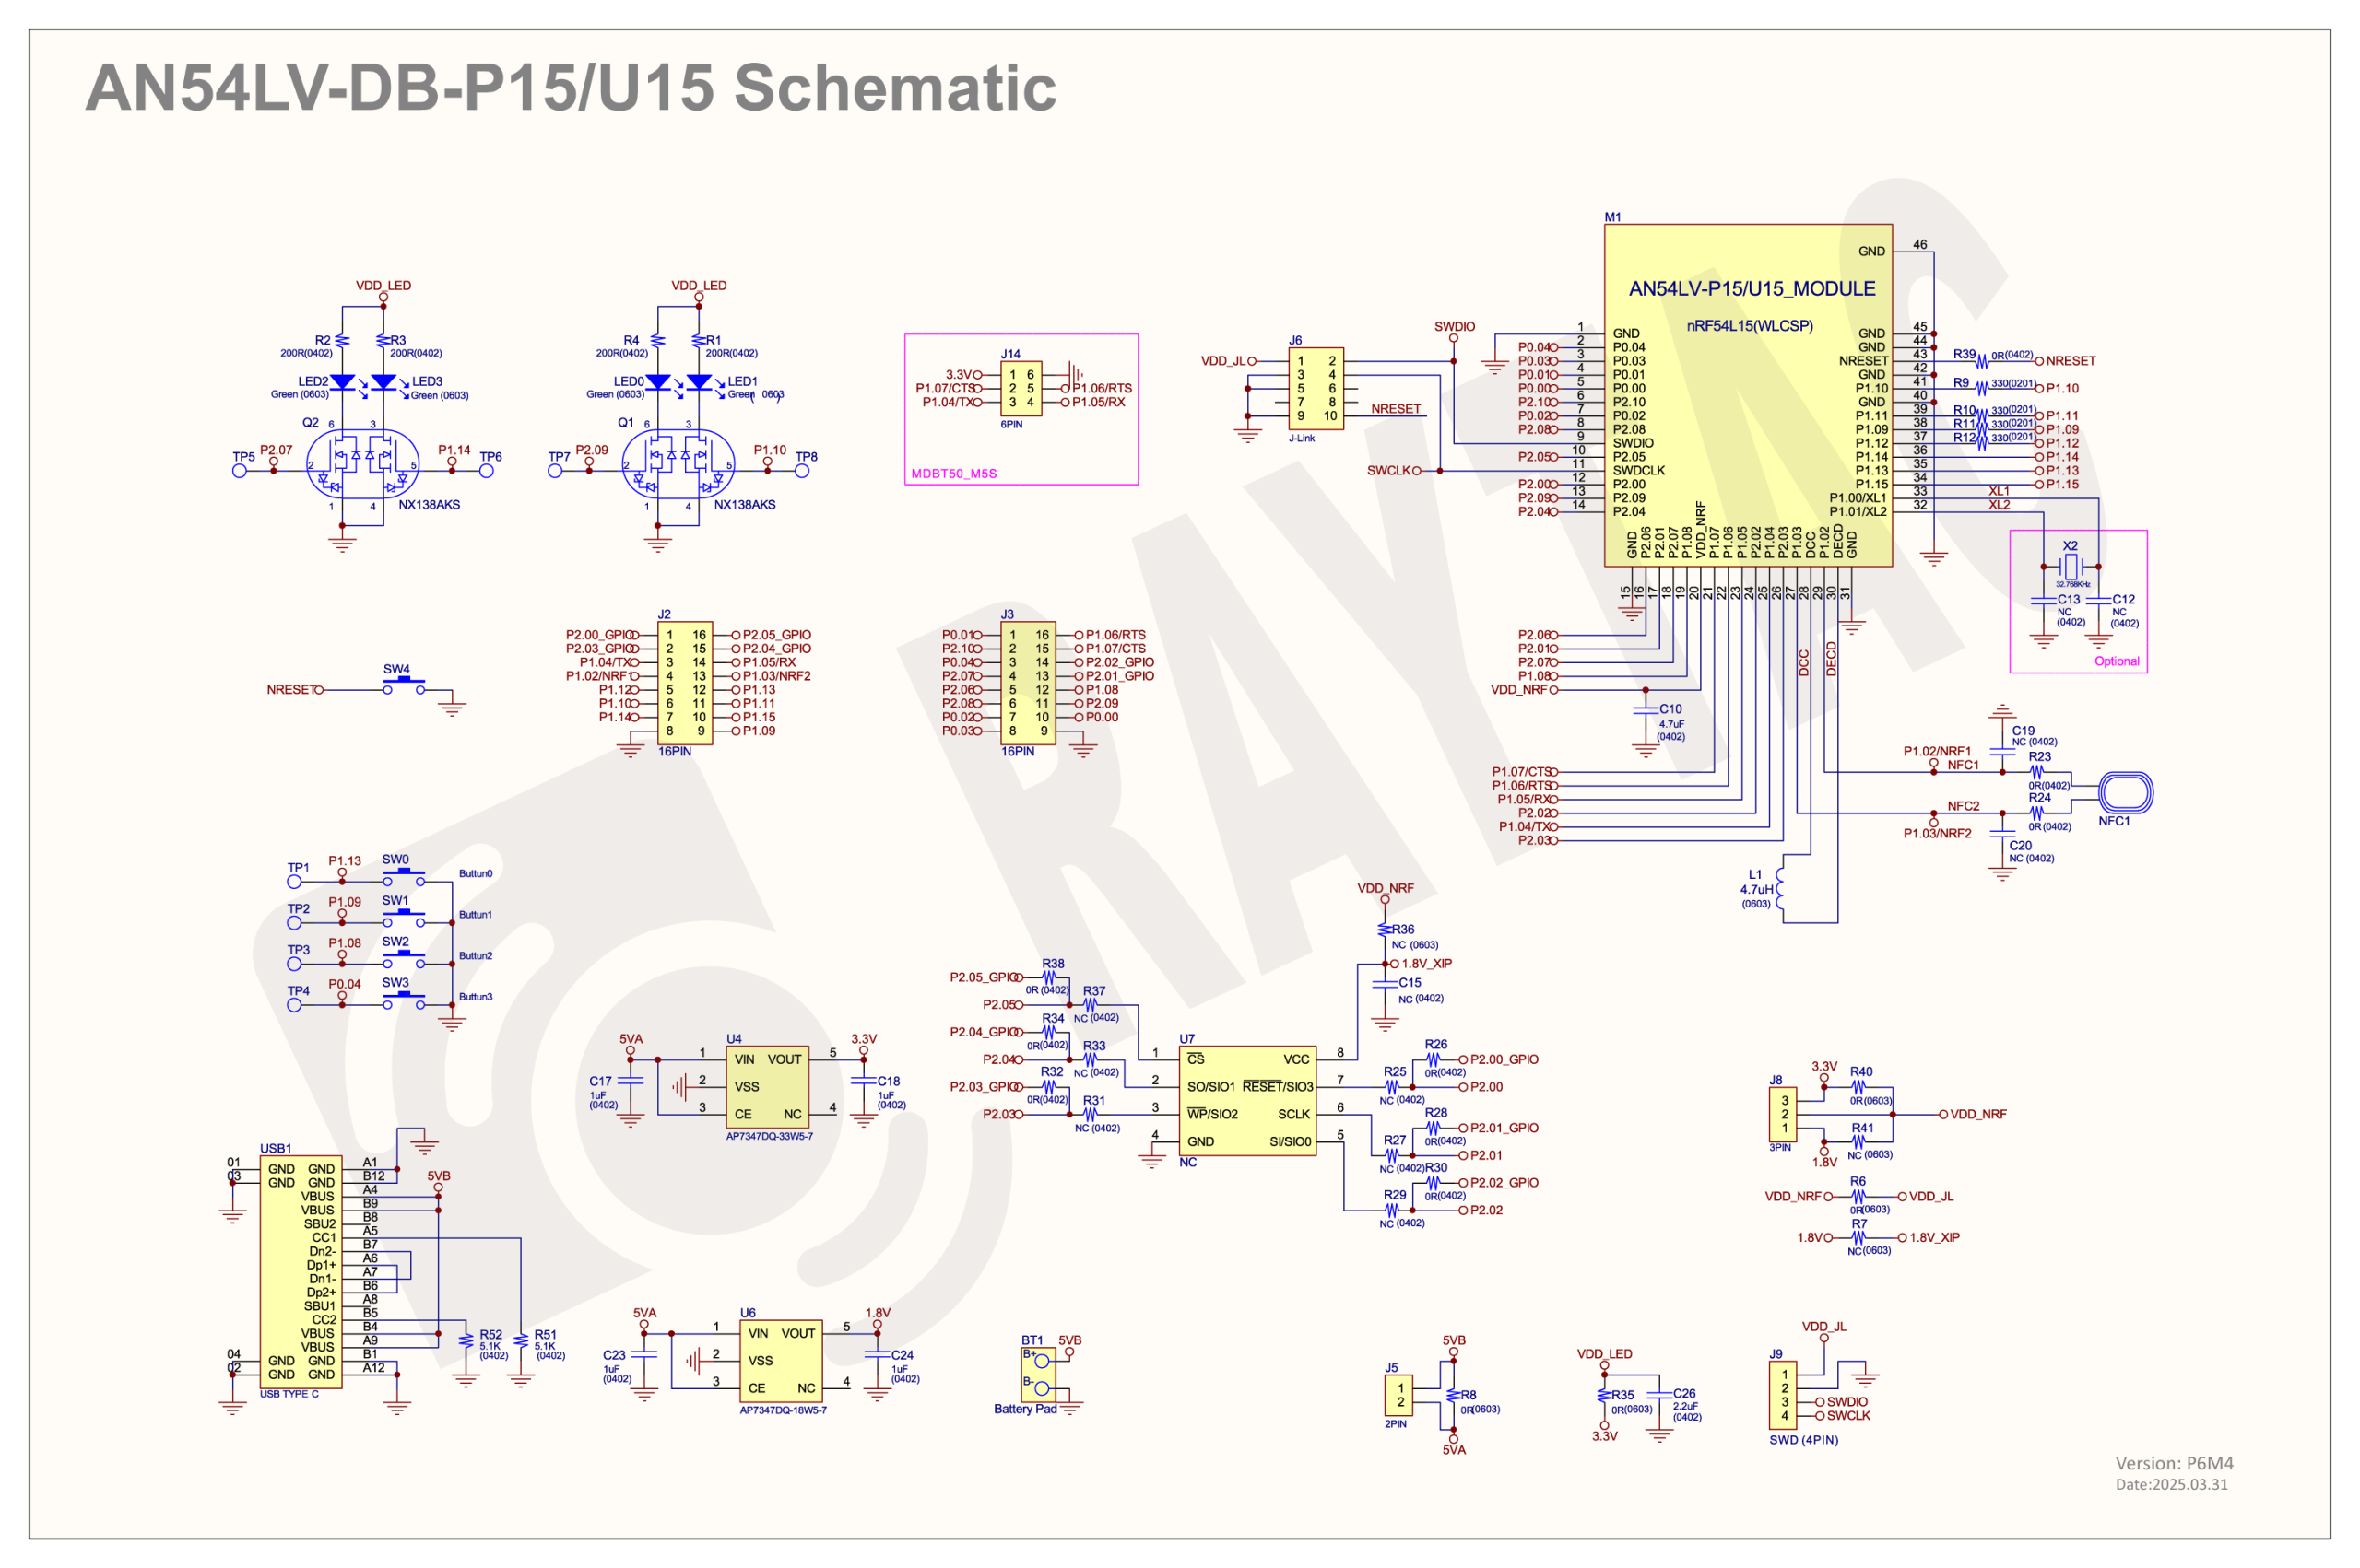Select the BT1 Battery Pad component
The width and height of the screenshot is (2360, 1568).
coord(1037,1374)
